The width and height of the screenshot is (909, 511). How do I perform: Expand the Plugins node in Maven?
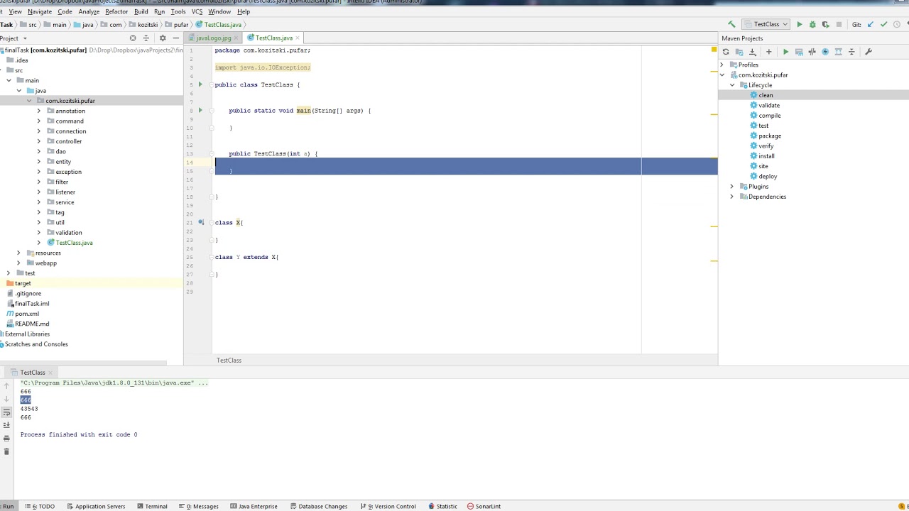pos(732,187)
